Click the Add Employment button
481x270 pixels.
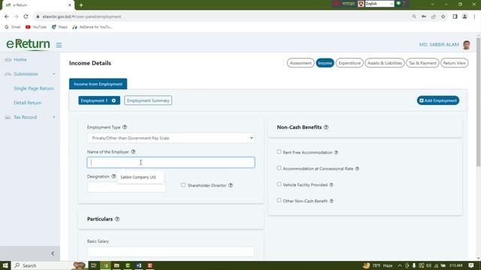pos(437,100)
